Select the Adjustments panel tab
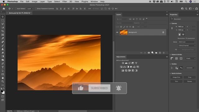199x112 pixels. pyautogui.click(x=121, y=57)
